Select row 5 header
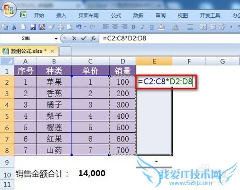 click(7, 116)
